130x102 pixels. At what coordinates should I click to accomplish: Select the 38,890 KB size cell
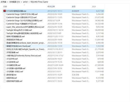pyautogui.click(x=99, y=30)
